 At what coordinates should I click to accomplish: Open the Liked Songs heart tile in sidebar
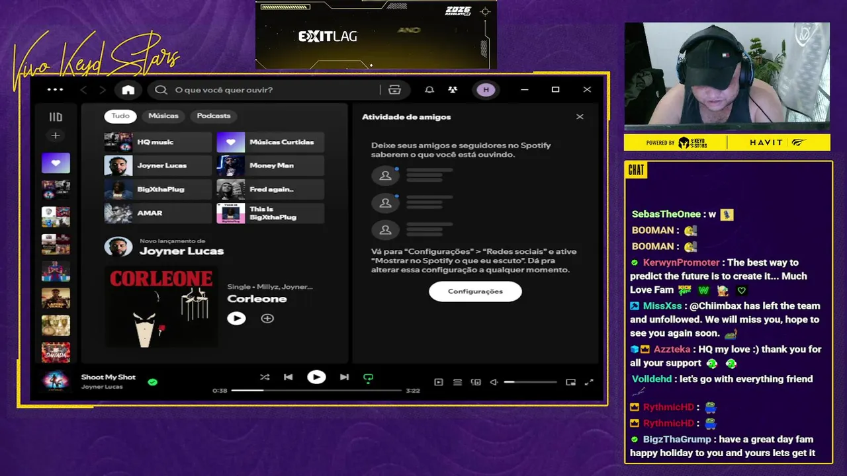pyautogui.click(x=56, y=163)
